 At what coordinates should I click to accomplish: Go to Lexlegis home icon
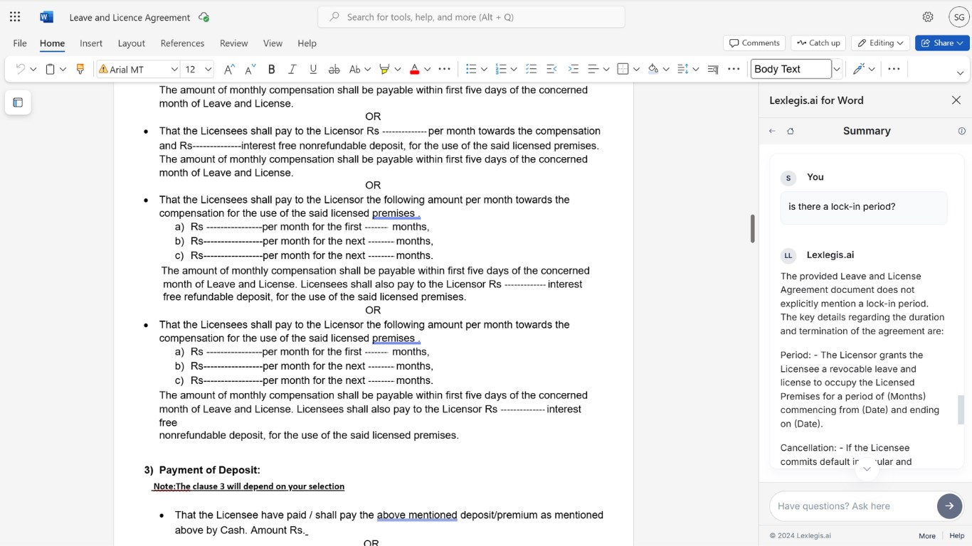coord(791,131)
